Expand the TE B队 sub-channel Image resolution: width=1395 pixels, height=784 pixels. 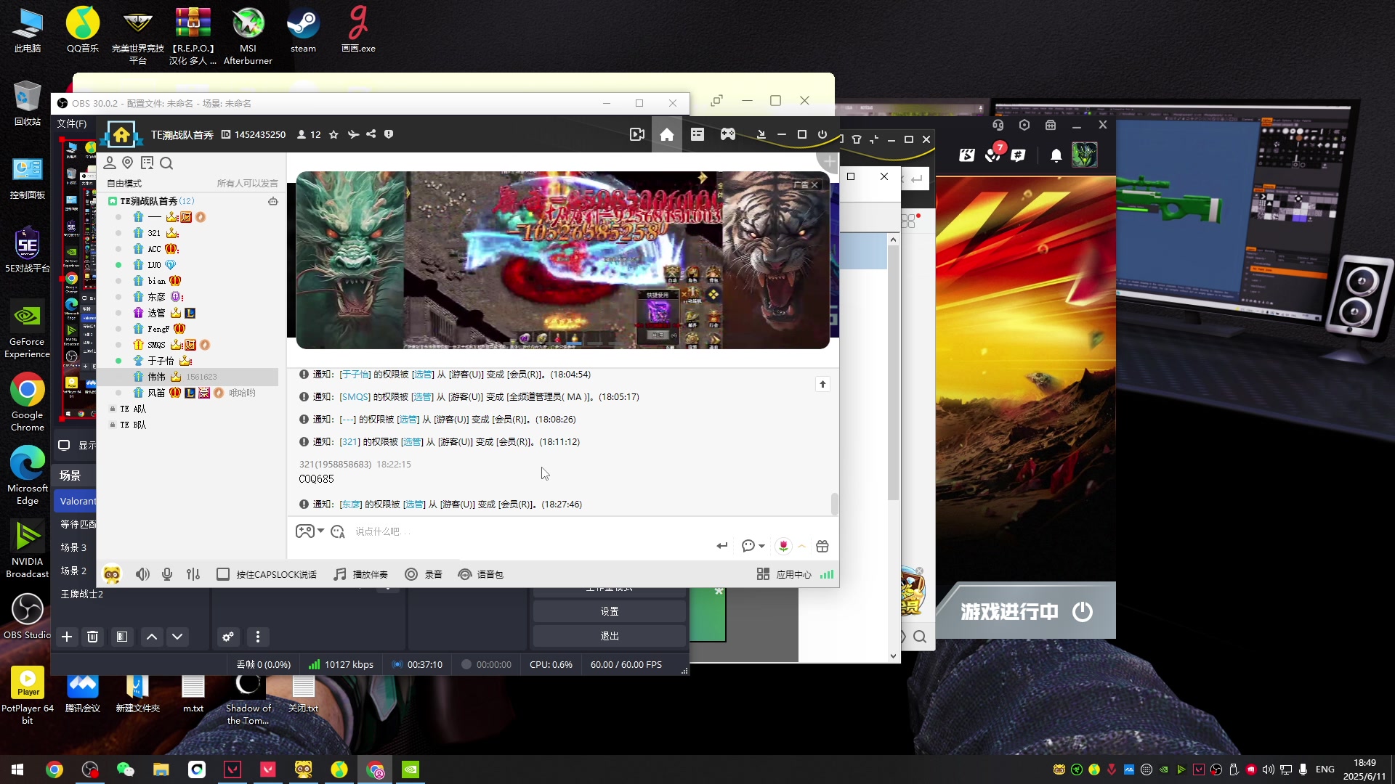(113, 425)
